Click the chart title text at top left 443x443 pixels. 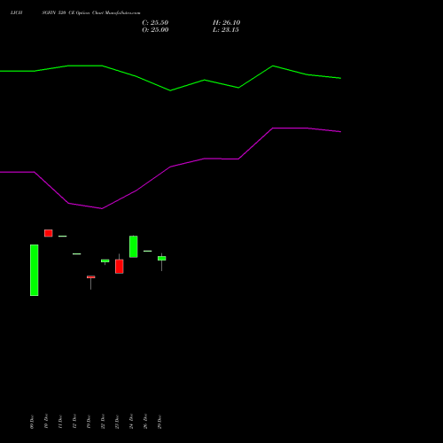[75, 12]
